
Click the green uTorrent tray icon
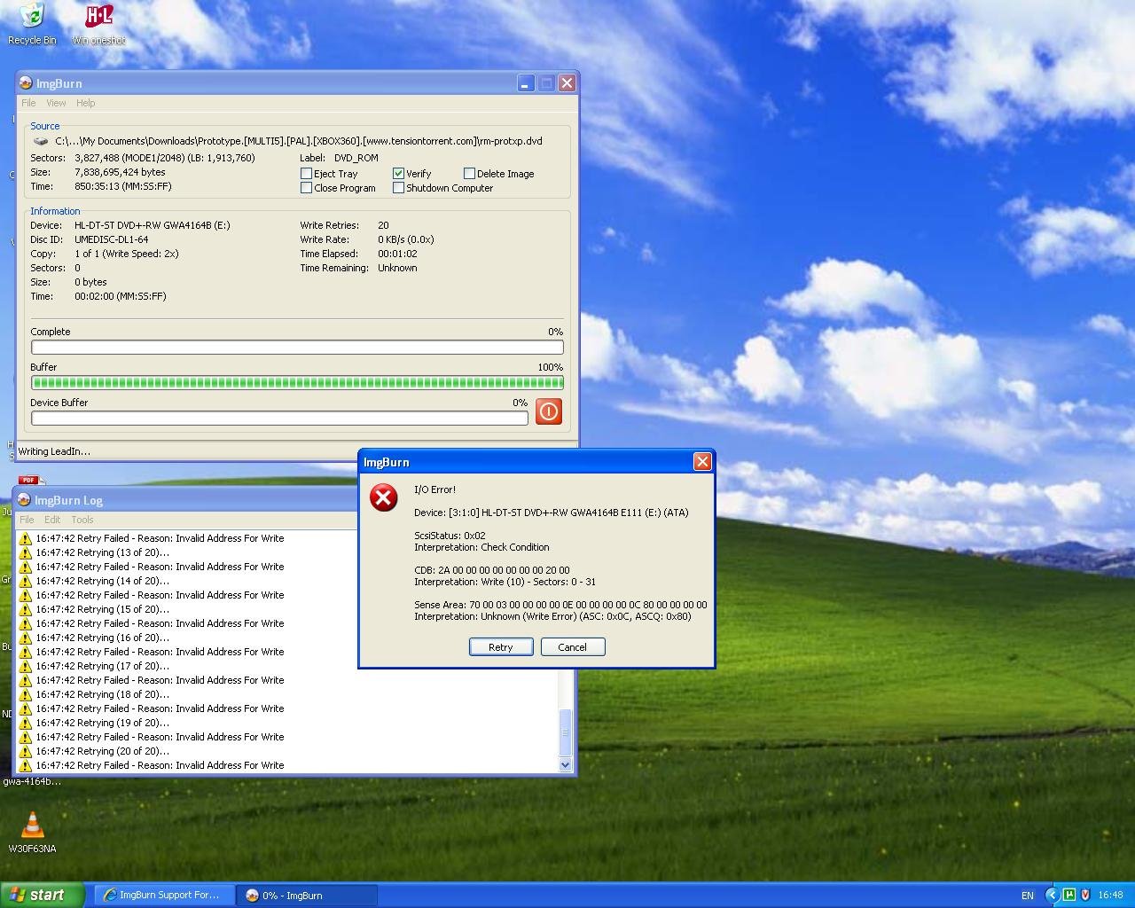point(1069,895)
